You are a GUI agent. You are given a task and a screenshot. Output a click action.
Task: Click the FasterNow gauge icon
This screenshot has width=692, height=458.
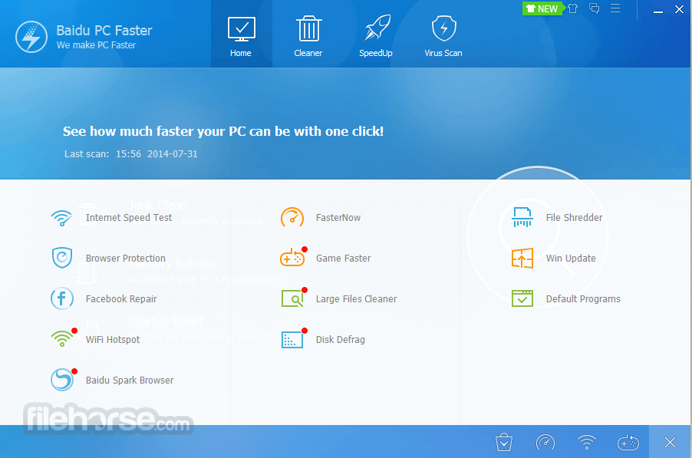292,218
